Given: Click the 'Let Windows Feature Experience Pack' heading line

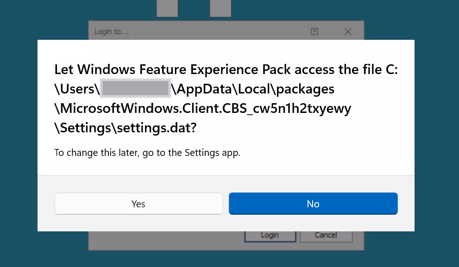Looking at the screenshot, I should click(x=226, y=69).
